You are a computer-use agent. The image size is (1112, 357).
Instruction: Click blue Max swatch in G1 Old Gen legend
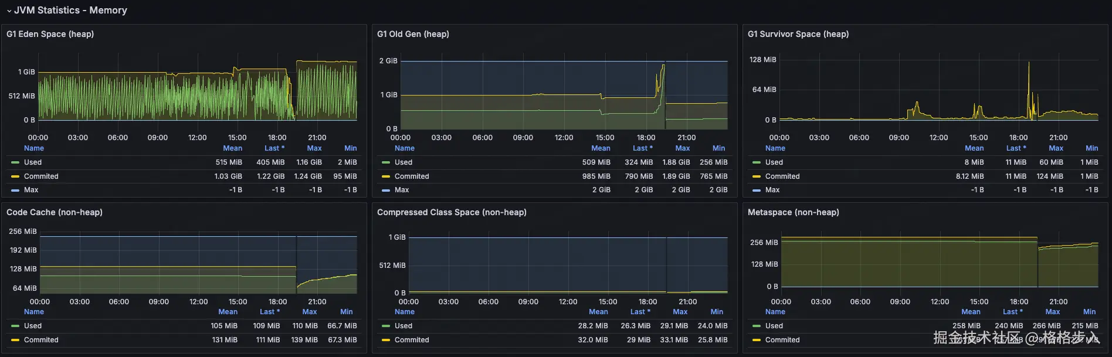386,190
